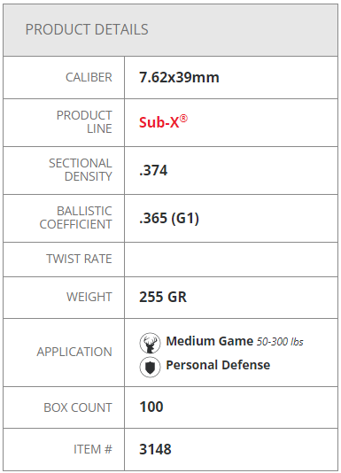The image size is (341, 473).
Task: Click the Box Count label
Action: 78,407
